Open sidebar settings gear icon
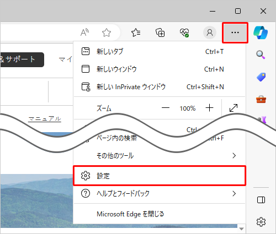276x234 pixels. coord(261,222)
